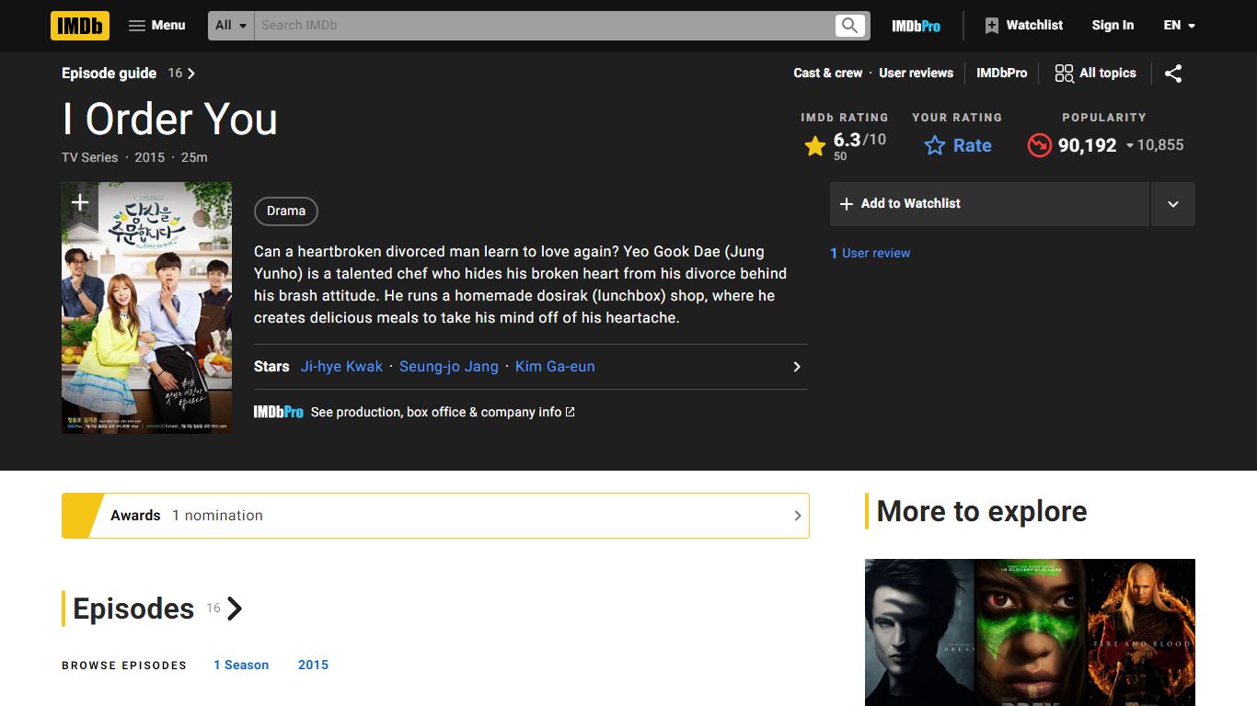
Task: Click the search magnifying glass icon
Action: click(850, 26)
